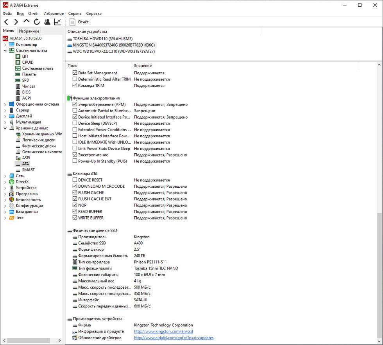The width and height of the screenshot is (383, 345).
Task: Open the aida64.com driver updates link
Action: coord(174,338)
